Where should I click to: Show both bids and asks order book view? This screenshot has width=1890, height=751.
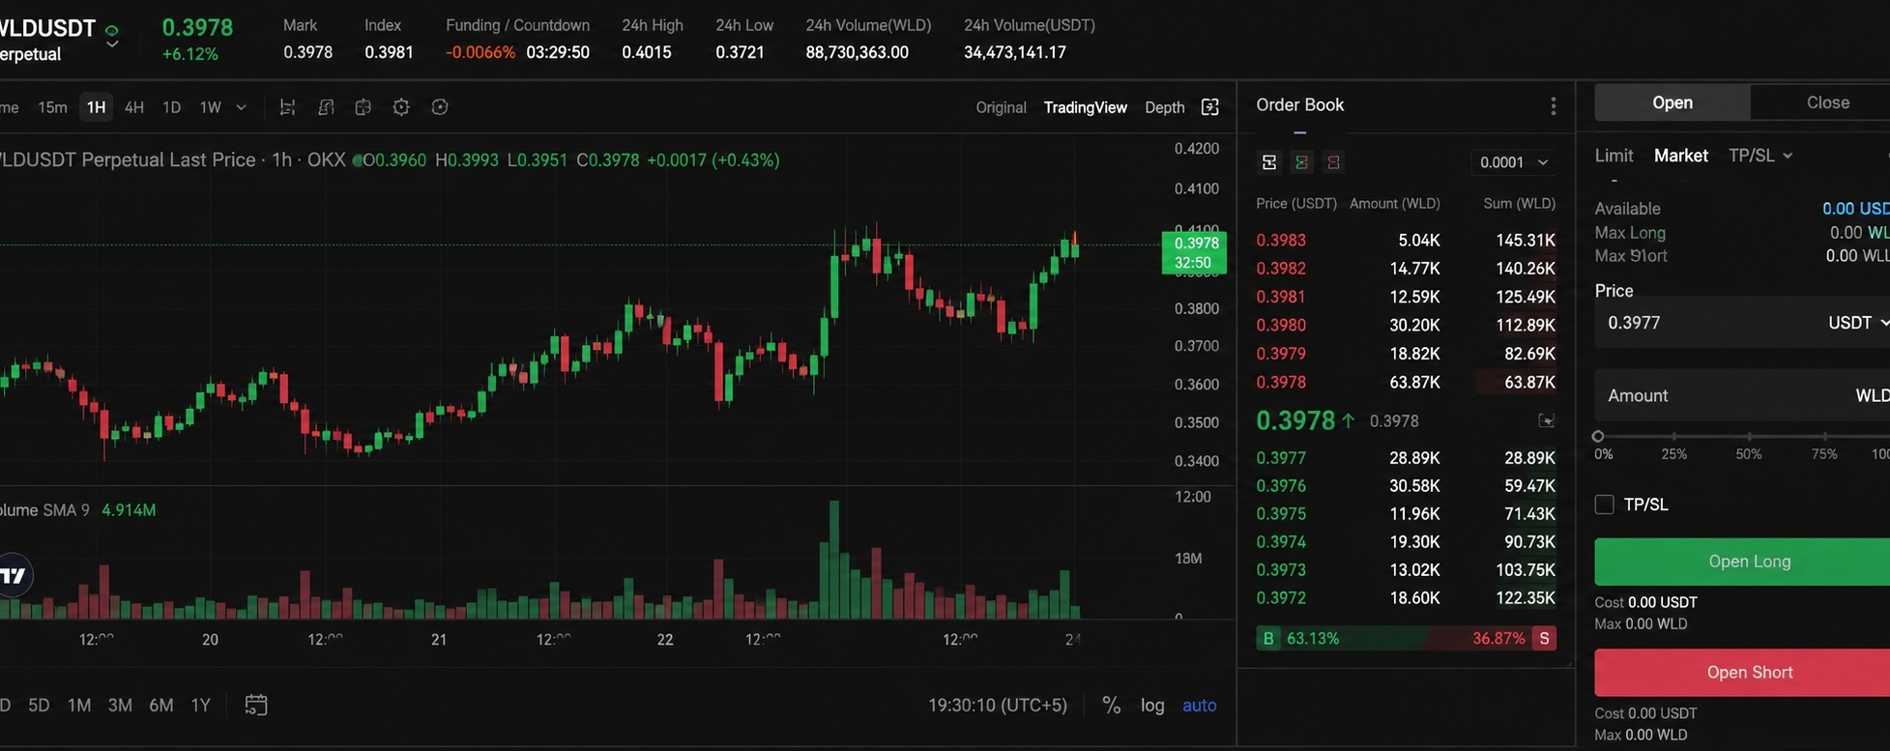1269,162
